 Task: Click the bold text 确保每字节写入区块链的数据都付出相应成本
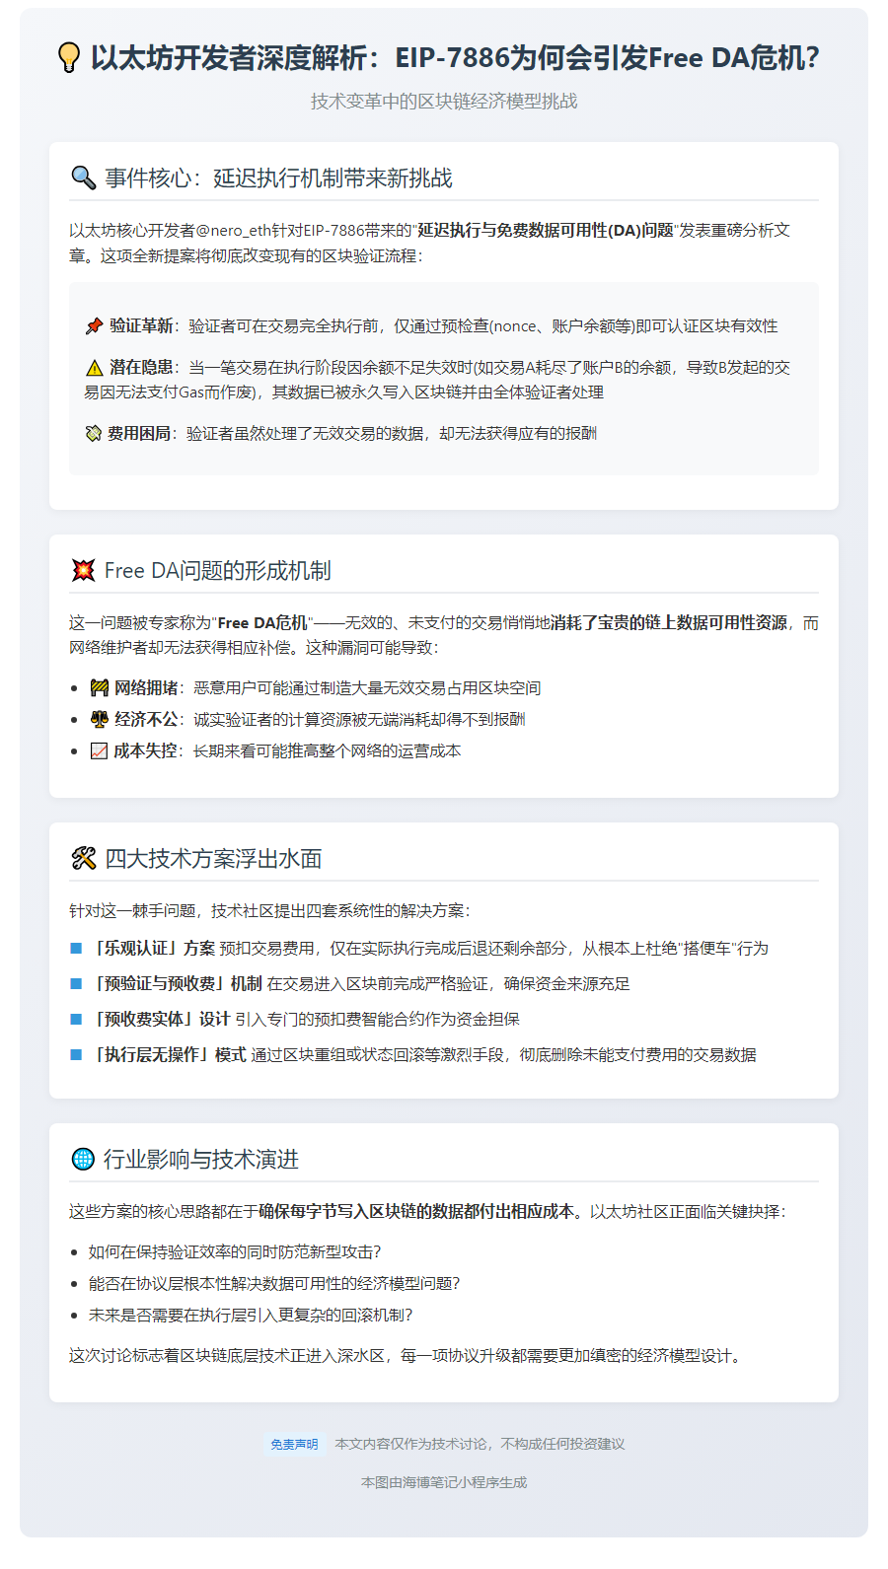click(416, 1211)
